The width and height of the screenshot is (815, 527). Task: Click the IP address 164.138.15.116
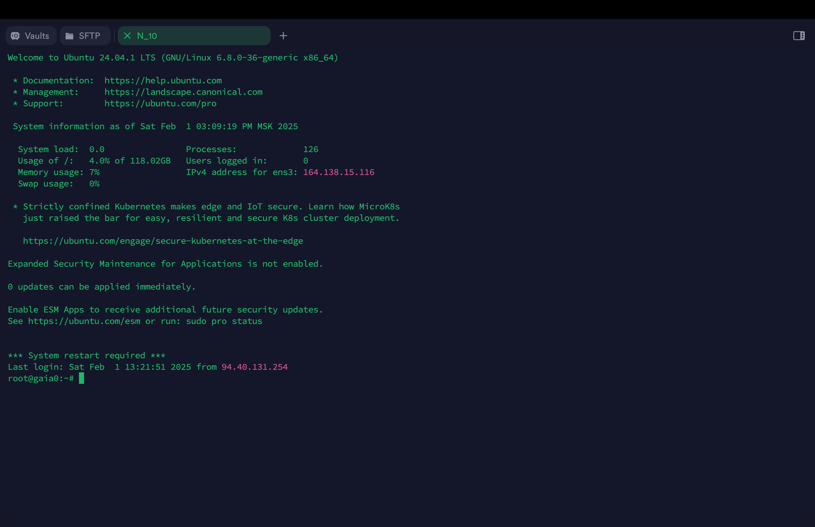point(339,172)
